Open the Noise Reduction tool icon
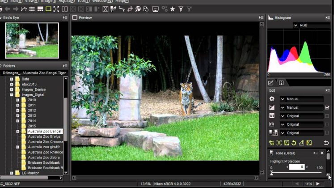Viewport: 334px width, 188px height. tap(271, 143)
